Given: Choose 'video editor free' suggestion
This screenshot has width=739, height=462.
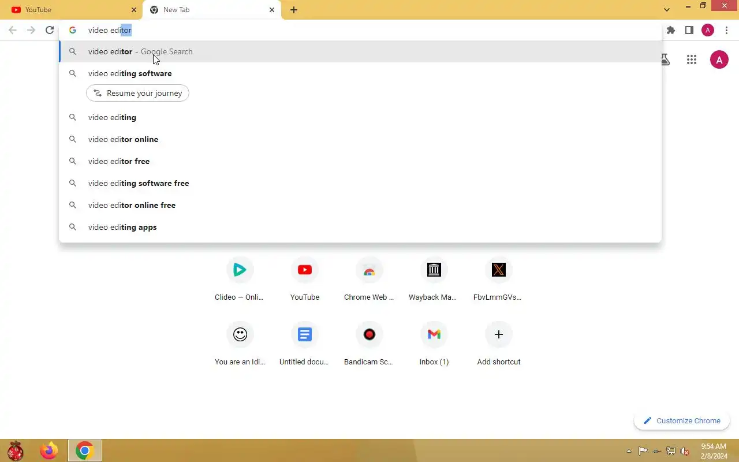Looking at the screenshot, I should 360,161.
